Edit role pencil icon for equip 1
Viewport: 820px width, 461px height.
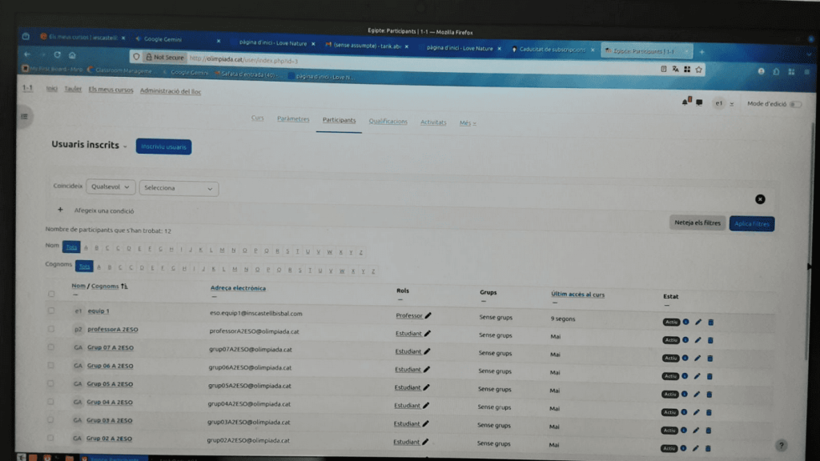click(x=428, y=316)
